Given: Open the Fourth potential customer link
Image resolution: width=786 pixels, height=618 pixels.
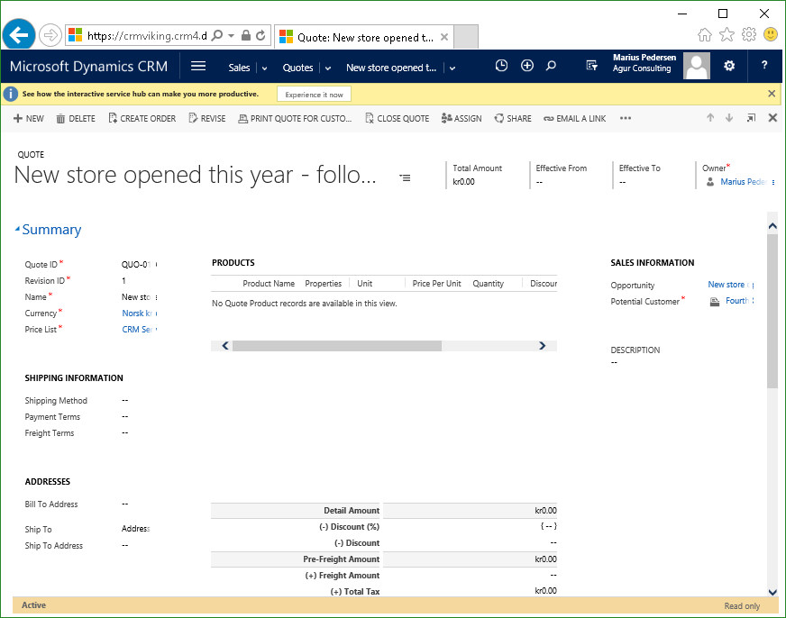Looking at the screenshot, I should [737, 301].
